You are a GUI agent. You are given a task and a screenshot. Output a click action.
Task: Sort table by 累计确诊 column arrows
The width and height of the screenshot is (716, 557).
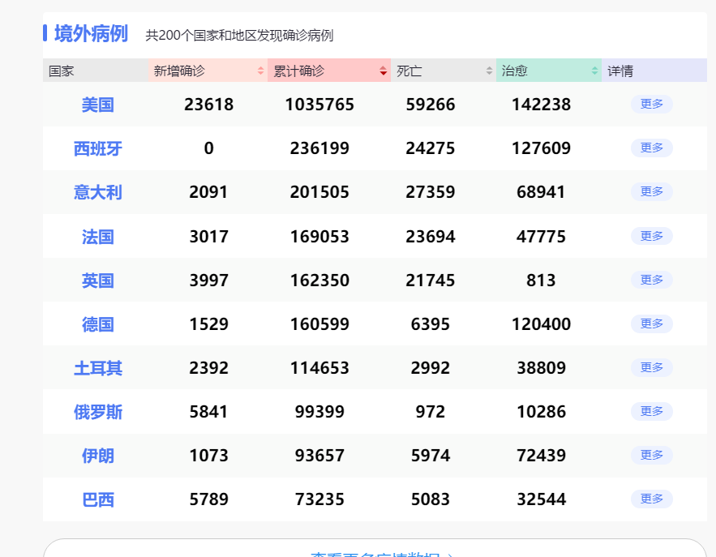click(384, 71)
